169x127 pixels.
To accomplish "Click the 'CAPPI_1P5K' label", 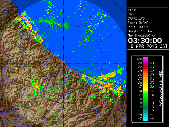I will coord(137,19).
